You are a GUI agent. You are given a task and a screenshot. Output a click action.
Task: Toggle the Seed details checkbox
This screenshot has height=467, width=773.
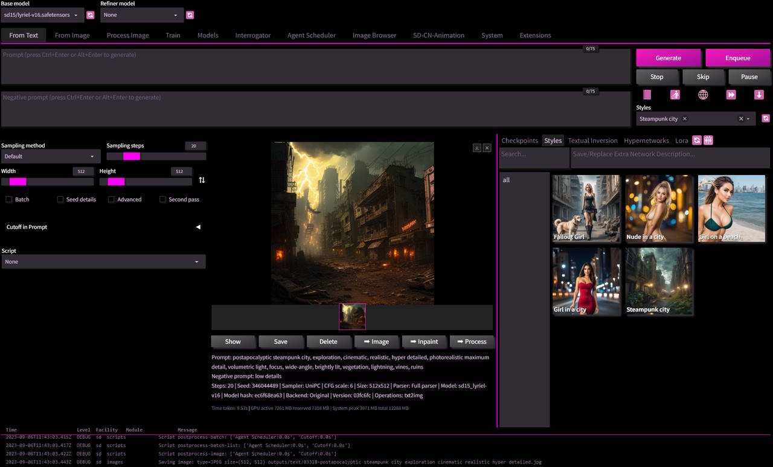click(60, 200)
